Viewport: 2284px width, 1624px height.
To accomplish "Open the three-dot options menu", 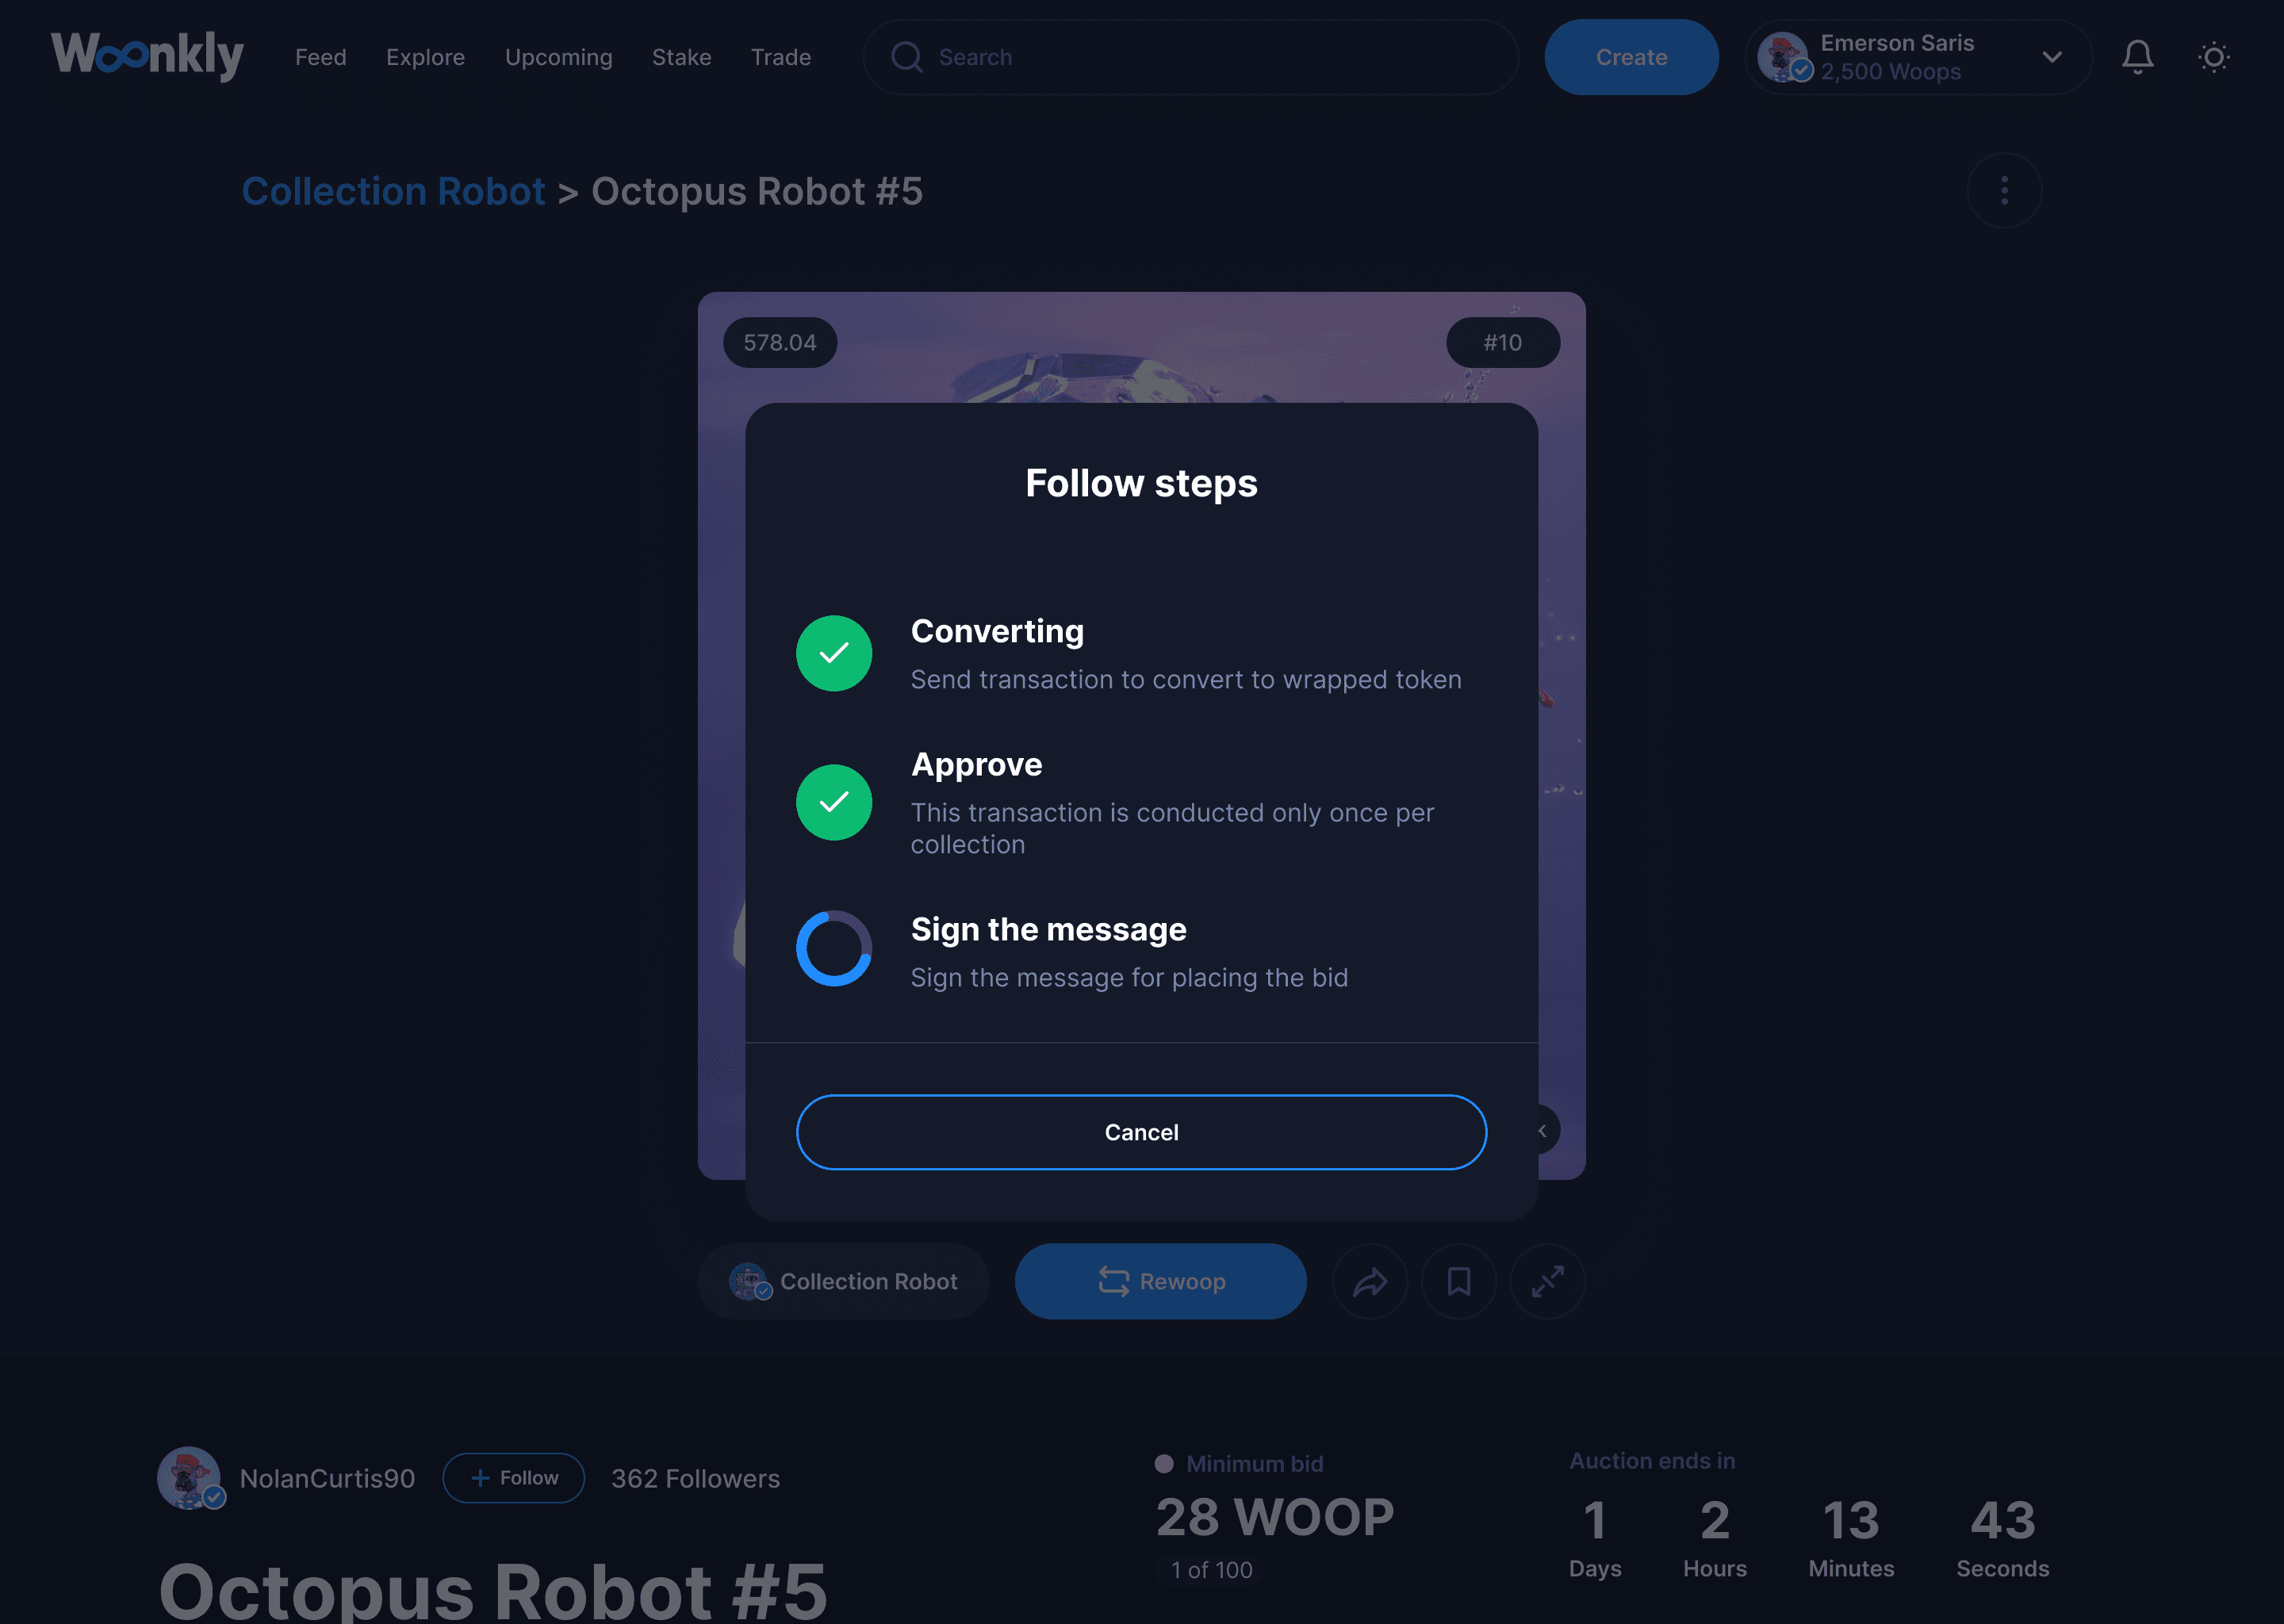I will point(2004,190).
